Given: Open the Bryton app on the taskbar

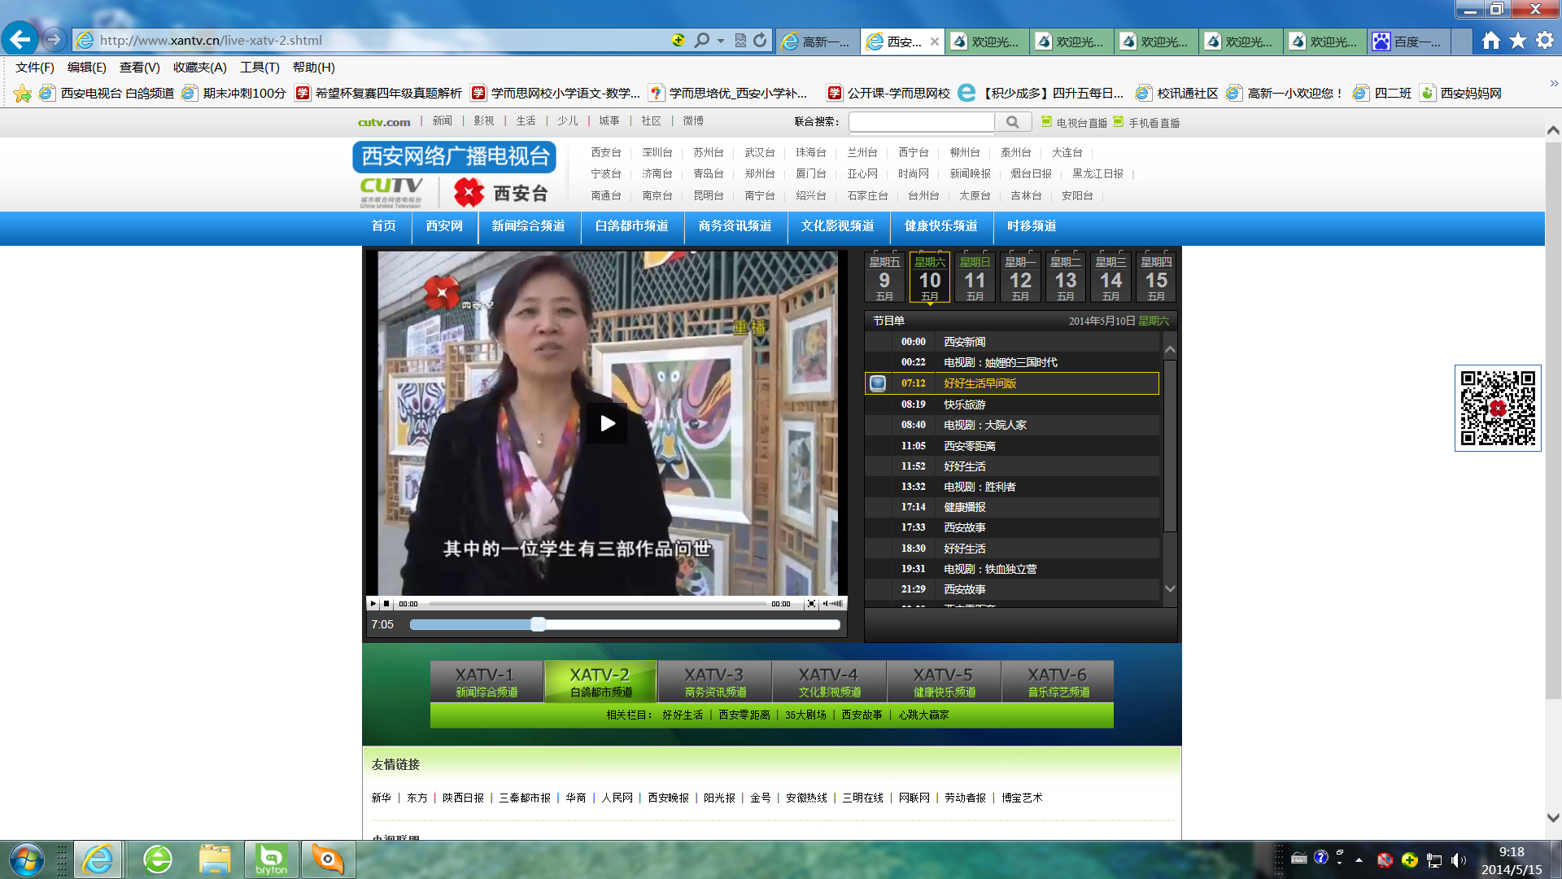Looking at the screenshot, I should coord(271,859).
